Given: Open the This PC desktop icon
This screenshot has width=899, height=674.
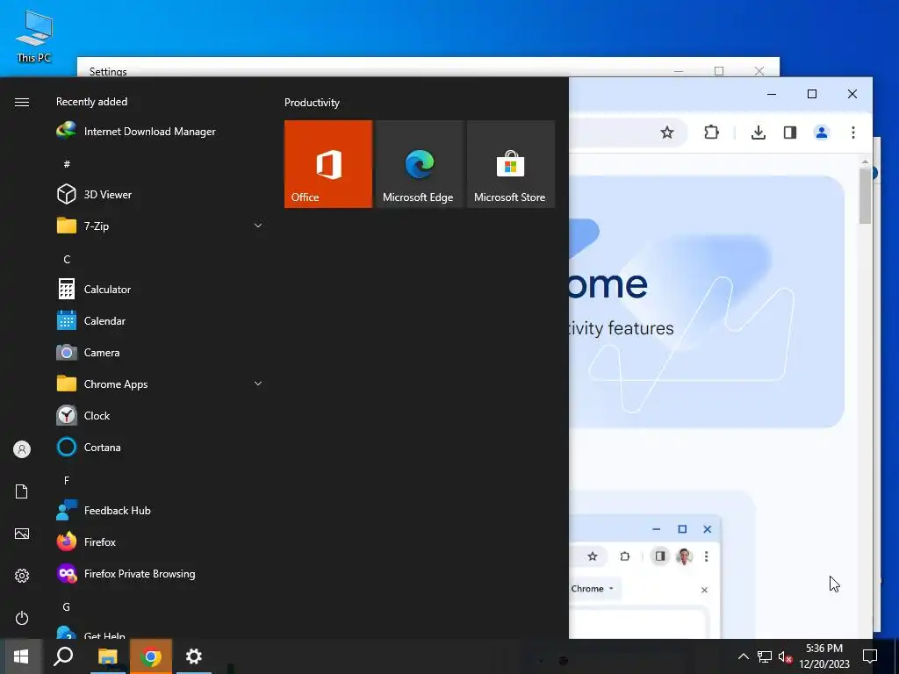Looking at the screenshot, I should (34, 37).
